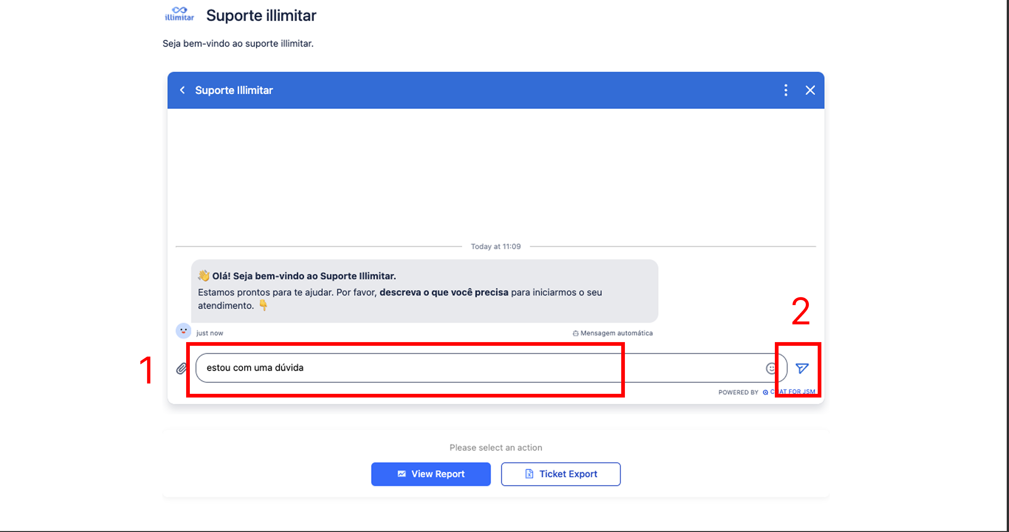
Task: Go back using the chat header chevron
Action: (x=182, y=90)
